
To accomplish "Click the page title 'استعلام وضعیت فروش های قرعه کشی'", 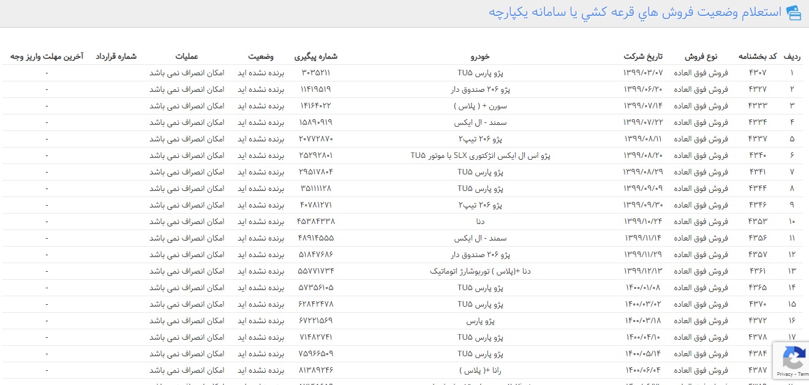I will click(635, 13).
